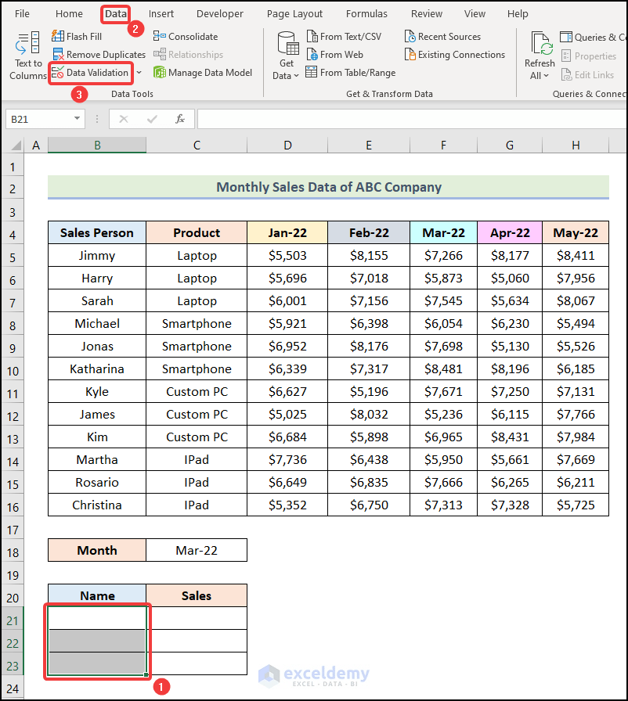The image size is (628, 701).
Task: Import data with From Text/CSV
Action: (x=345, y=36)
